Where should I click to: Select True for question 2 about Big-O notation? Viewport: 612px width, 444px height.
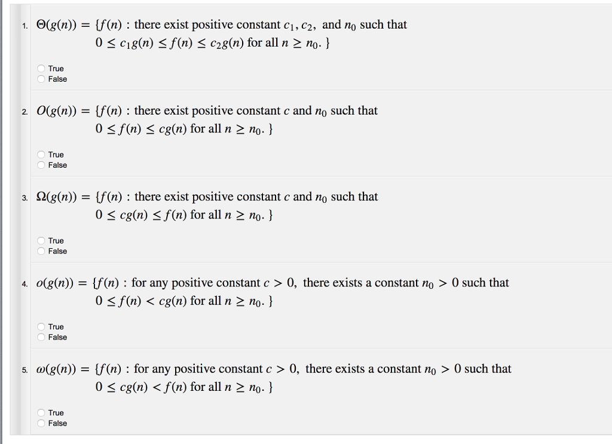pyautogui.click(x=41, y=155)
